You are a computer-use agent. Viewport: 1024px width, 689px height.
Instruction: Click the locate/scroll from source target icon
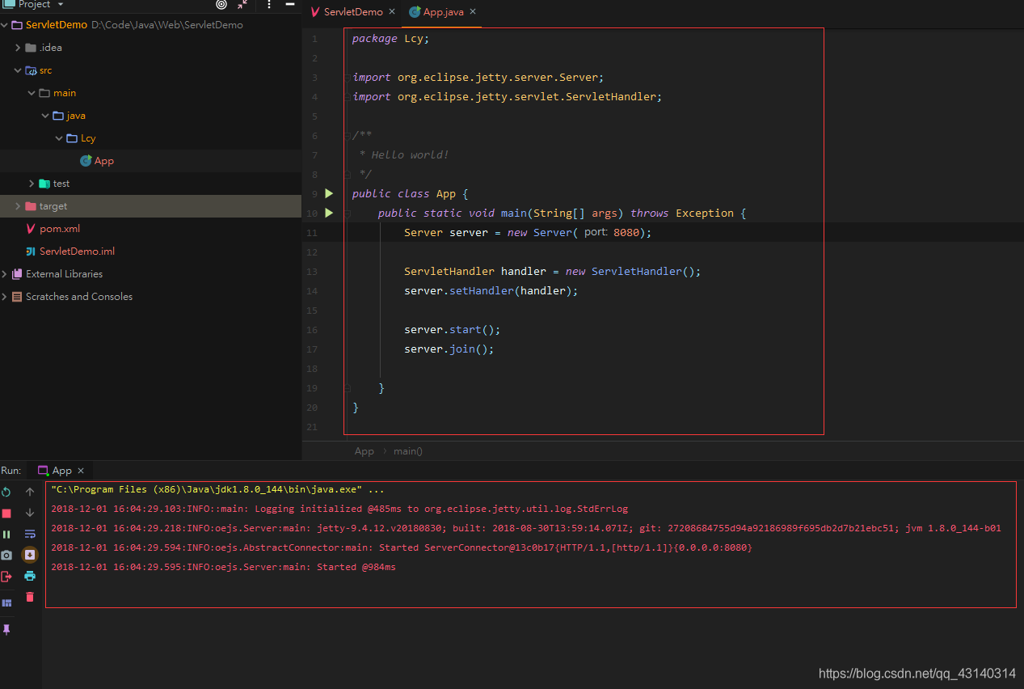pos(221,4)
